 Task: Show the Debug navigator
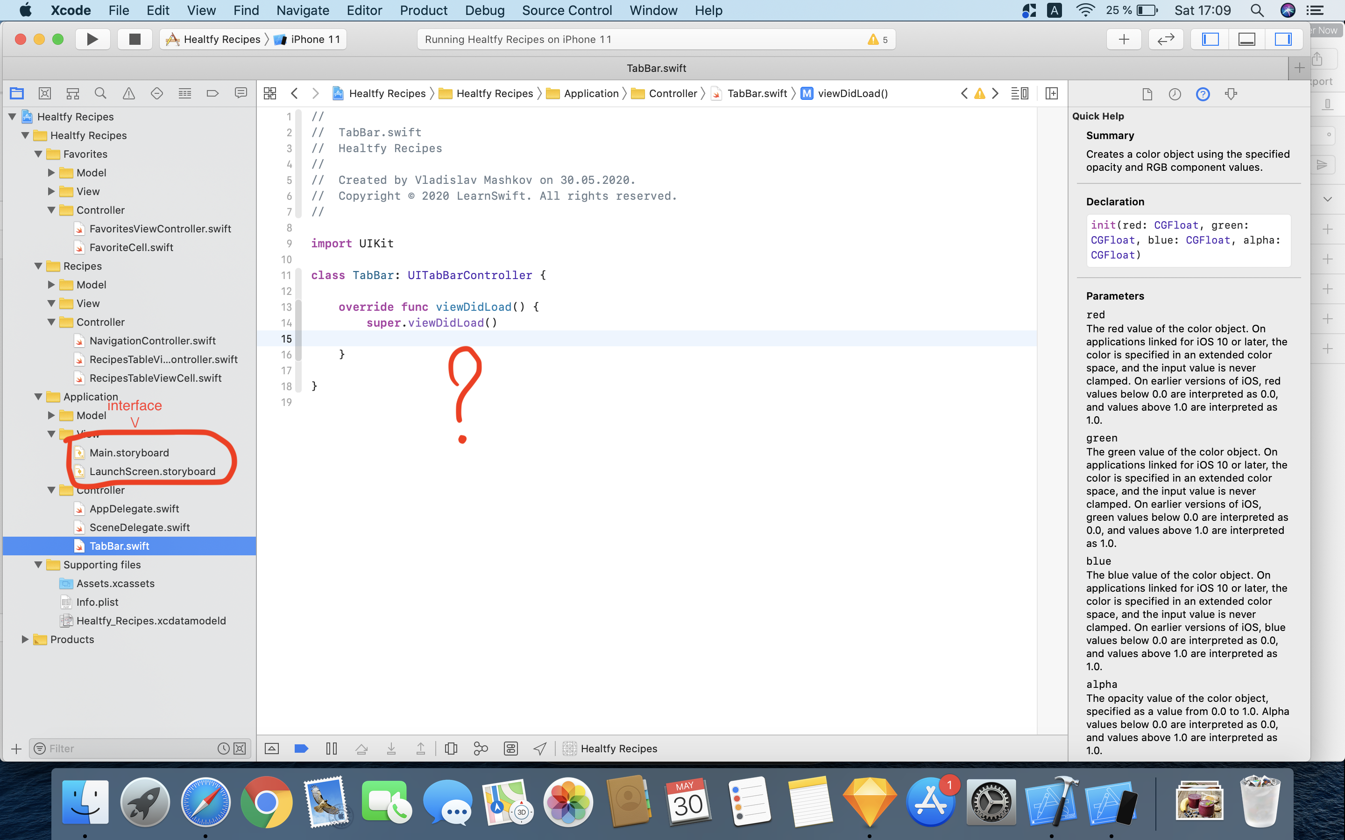[185, 93]
